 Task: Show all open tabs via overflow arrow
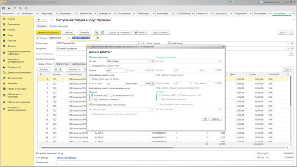(x=294, y=14)
